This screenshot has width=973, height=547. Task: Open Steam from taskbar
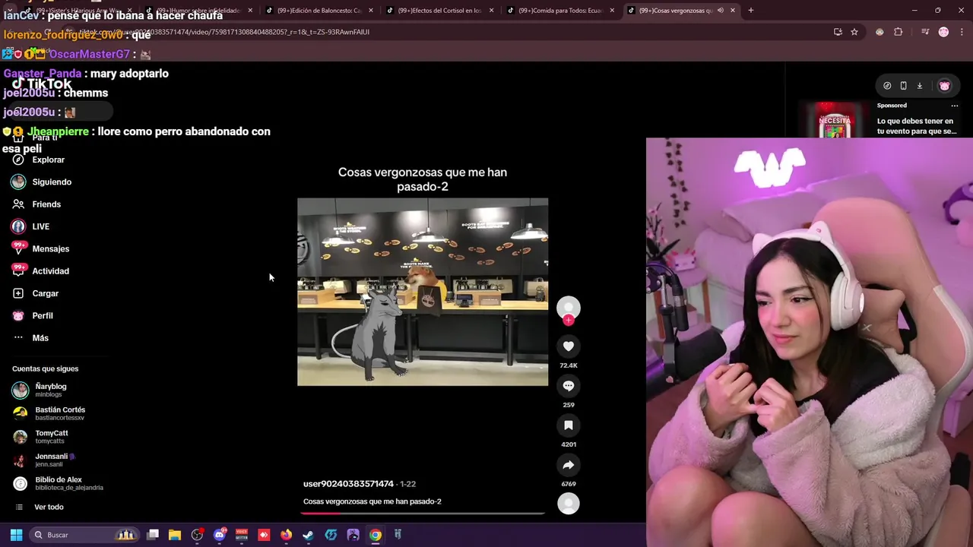pyautogui.click(x=309, y=535)
